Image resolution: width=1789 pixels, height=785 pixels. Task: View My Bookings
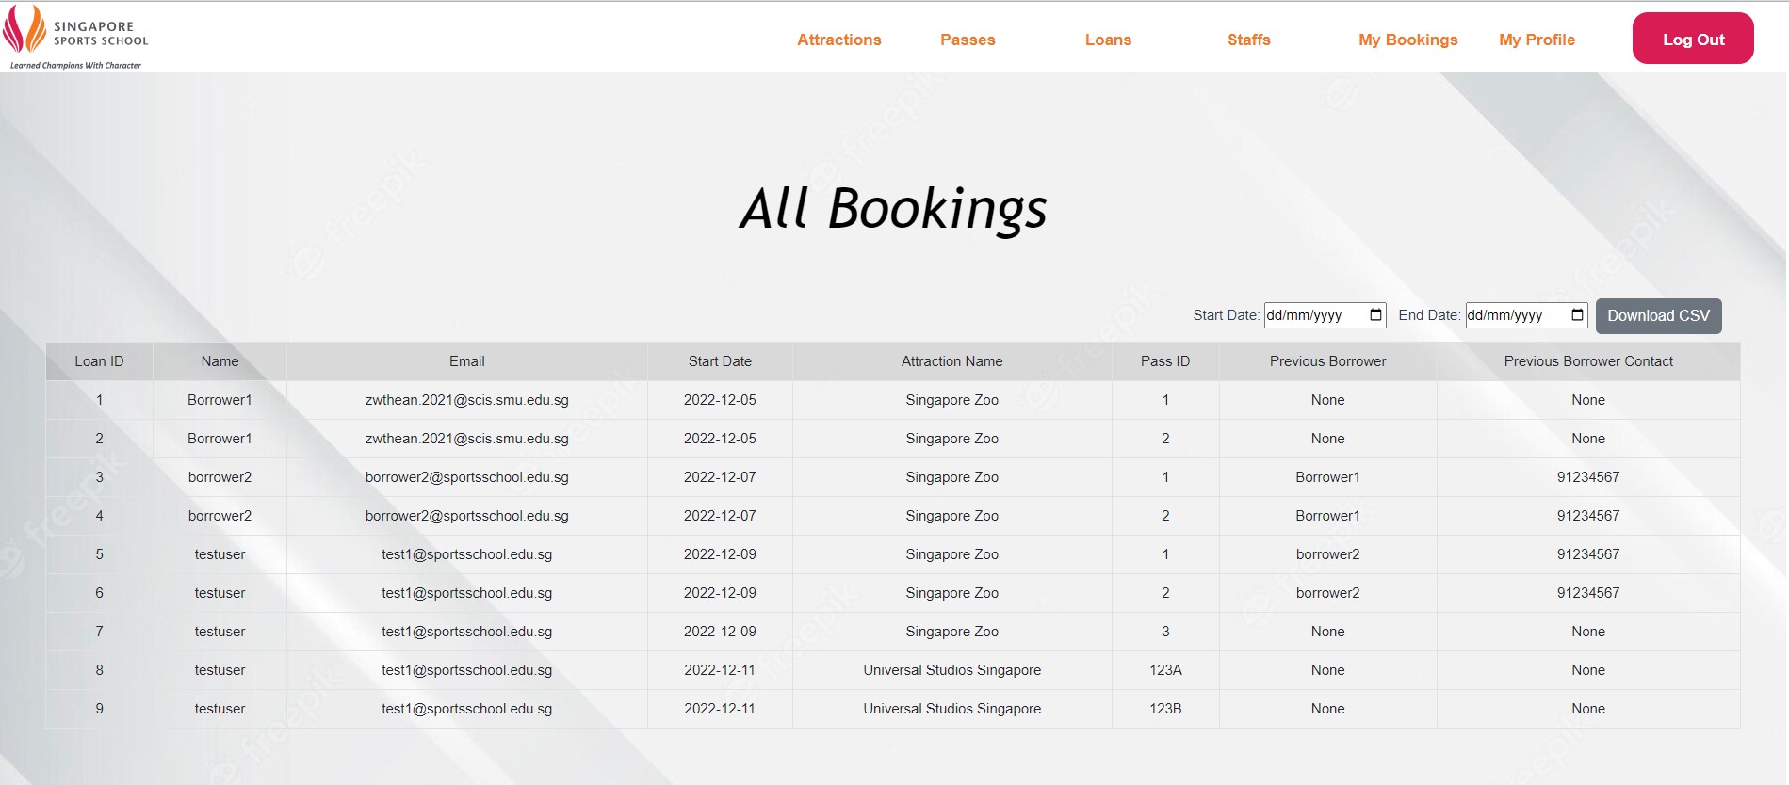coord(1407,40)
